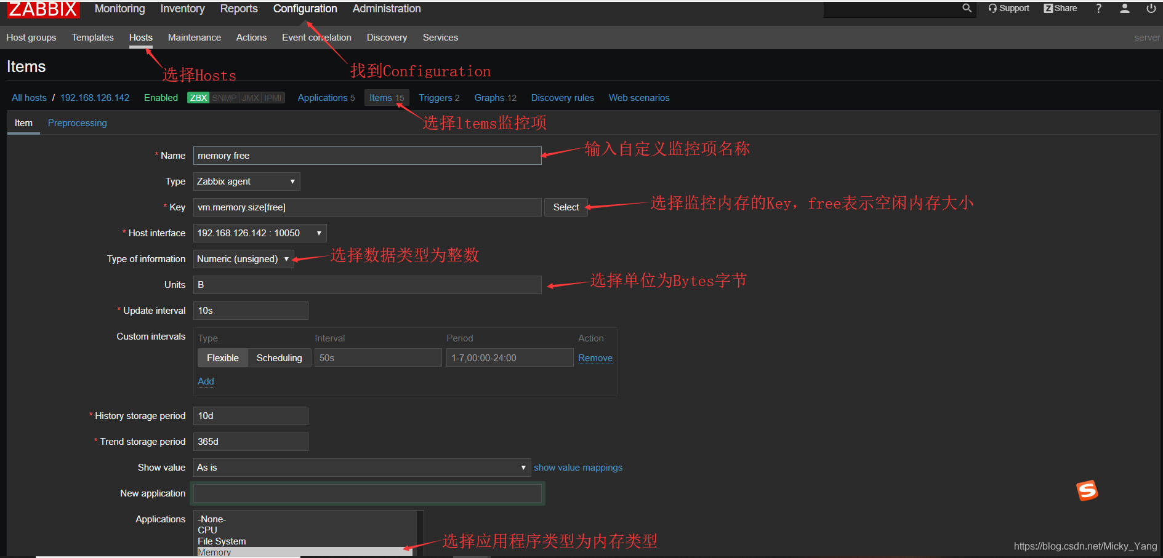Click the Period 1-7,00:00-24:00 field

click(x=510, y=358)
